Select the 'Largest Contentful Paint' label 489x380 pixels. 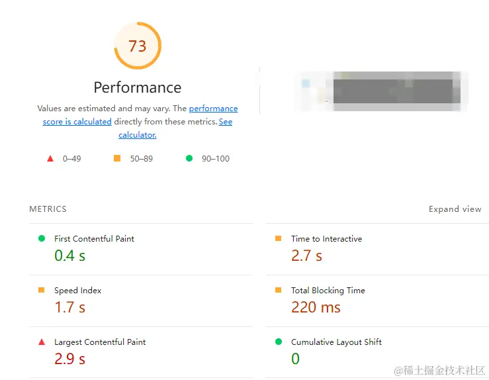point(100,342)
